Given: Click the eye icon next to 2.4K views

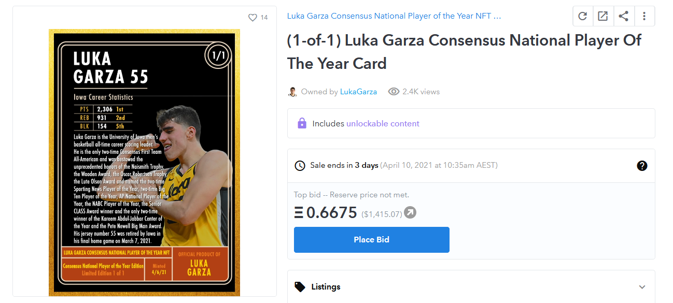Looking at the screenshot, I should (394, 92).
